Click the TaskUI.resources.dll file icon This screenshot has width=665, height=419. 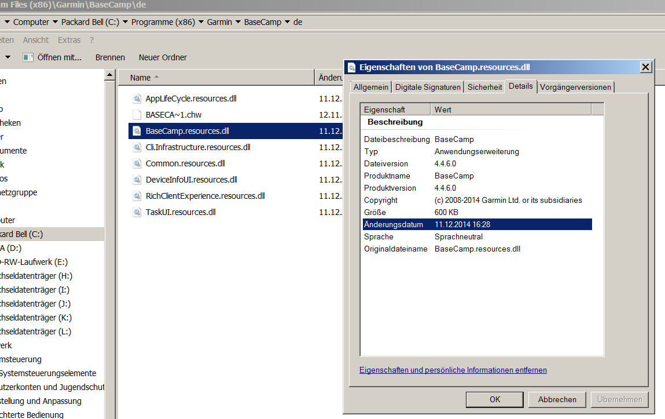[137, 212]
